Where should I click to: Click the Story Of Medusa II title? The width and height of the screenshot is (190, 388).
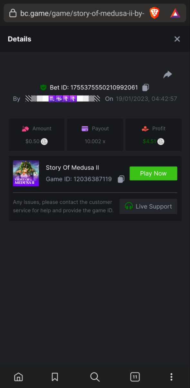(72, 167)
